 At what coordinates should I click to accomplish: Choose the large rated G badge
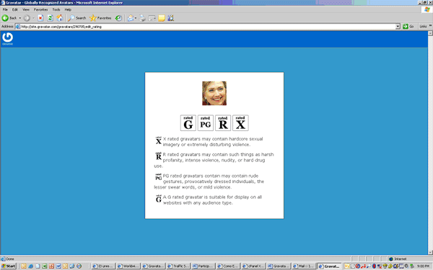pyautogui.click(x=188, y=123)
